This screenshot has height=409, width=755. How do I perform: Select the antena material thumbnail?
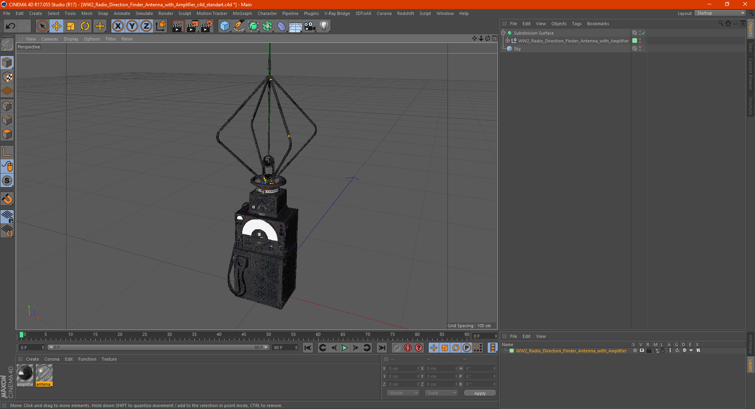click(x=44, y=373)
